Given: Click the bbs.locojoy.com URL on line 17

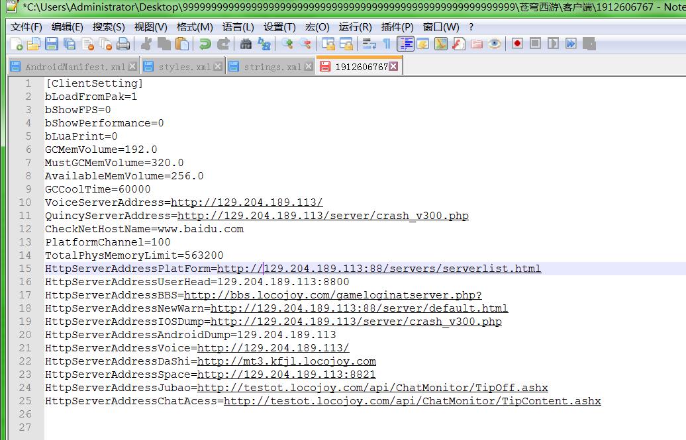Looking at the screenshot, I should coord(332,295).
